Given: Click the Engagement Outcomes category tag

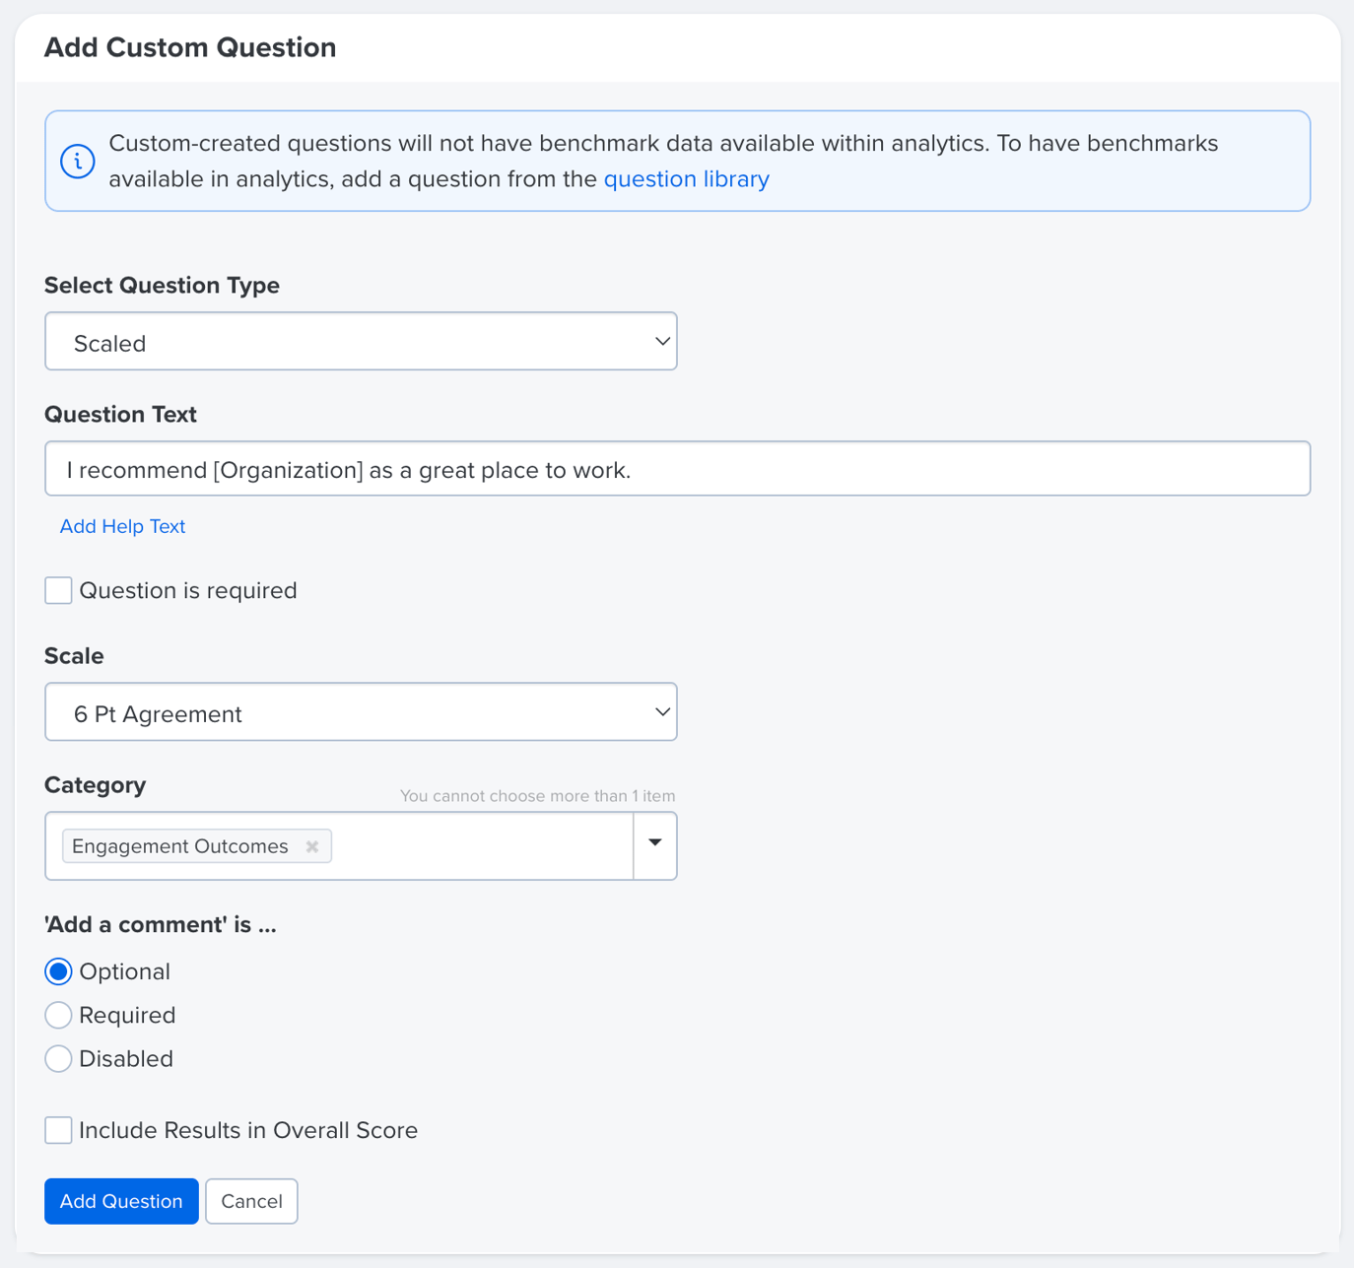Looking at the screenshot, I should click(180, 846).
